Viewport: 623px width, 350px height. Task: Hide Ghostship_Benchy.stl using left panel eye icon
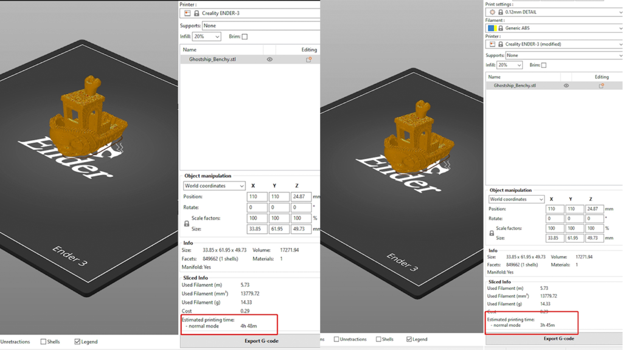270,60
